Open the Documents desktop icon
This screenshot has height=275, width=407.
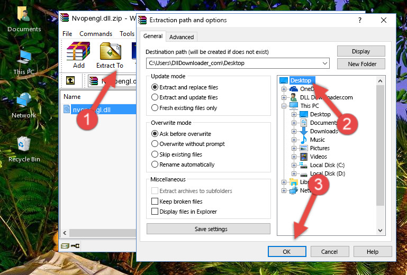(x=24, y=14)
